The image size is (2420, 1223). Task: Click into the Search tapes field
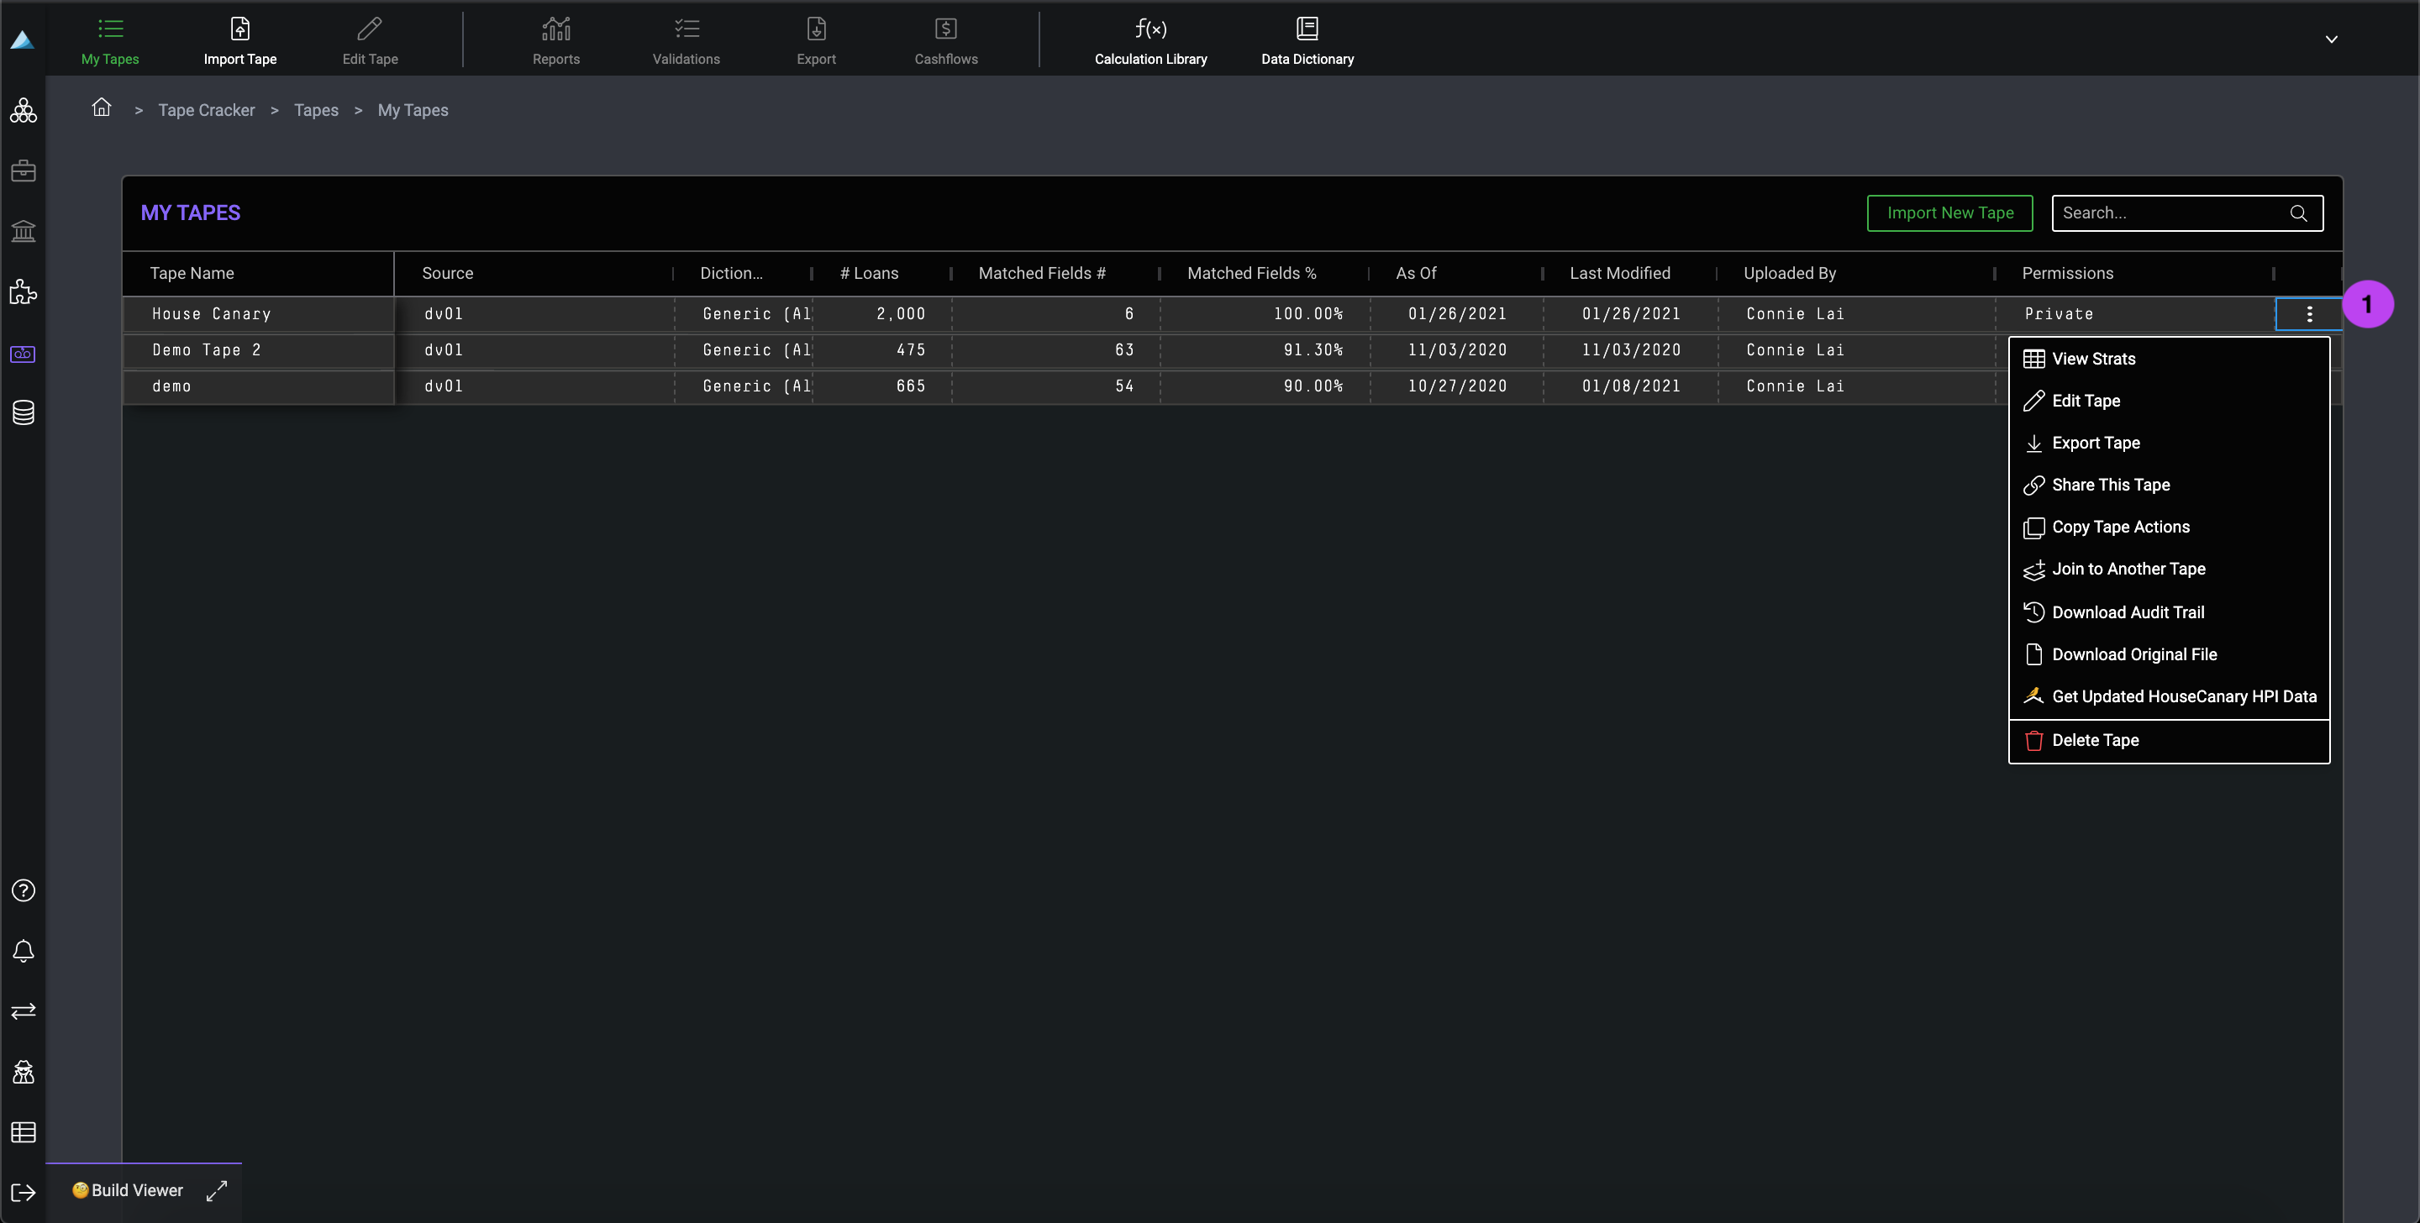2170,213
